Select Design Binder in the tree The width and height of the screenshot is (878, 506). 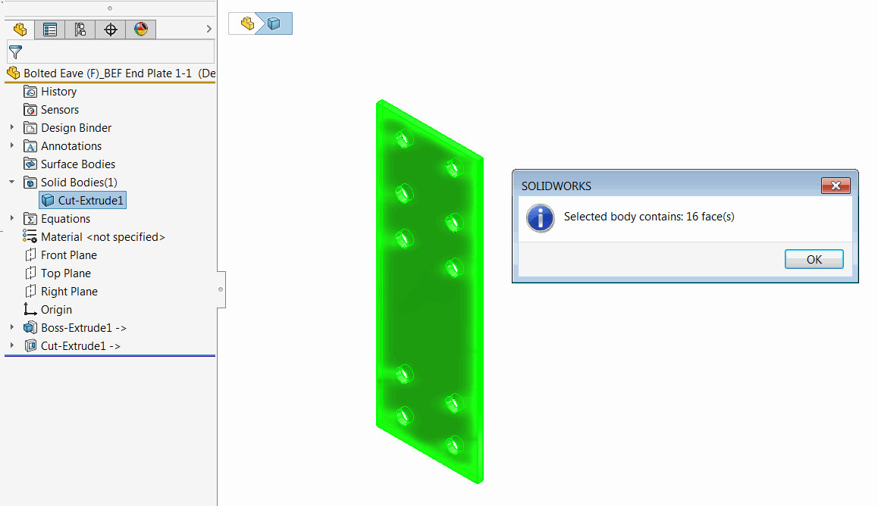click(x=76, y=128)
